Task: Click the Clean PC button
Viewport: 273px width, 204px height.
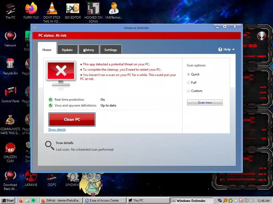Action: (x=72, y=119)
